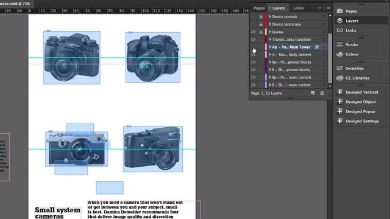Click the Bp – Po... main content lilac swatch
The image size is (390, 219).
click(x=266, y=77)
